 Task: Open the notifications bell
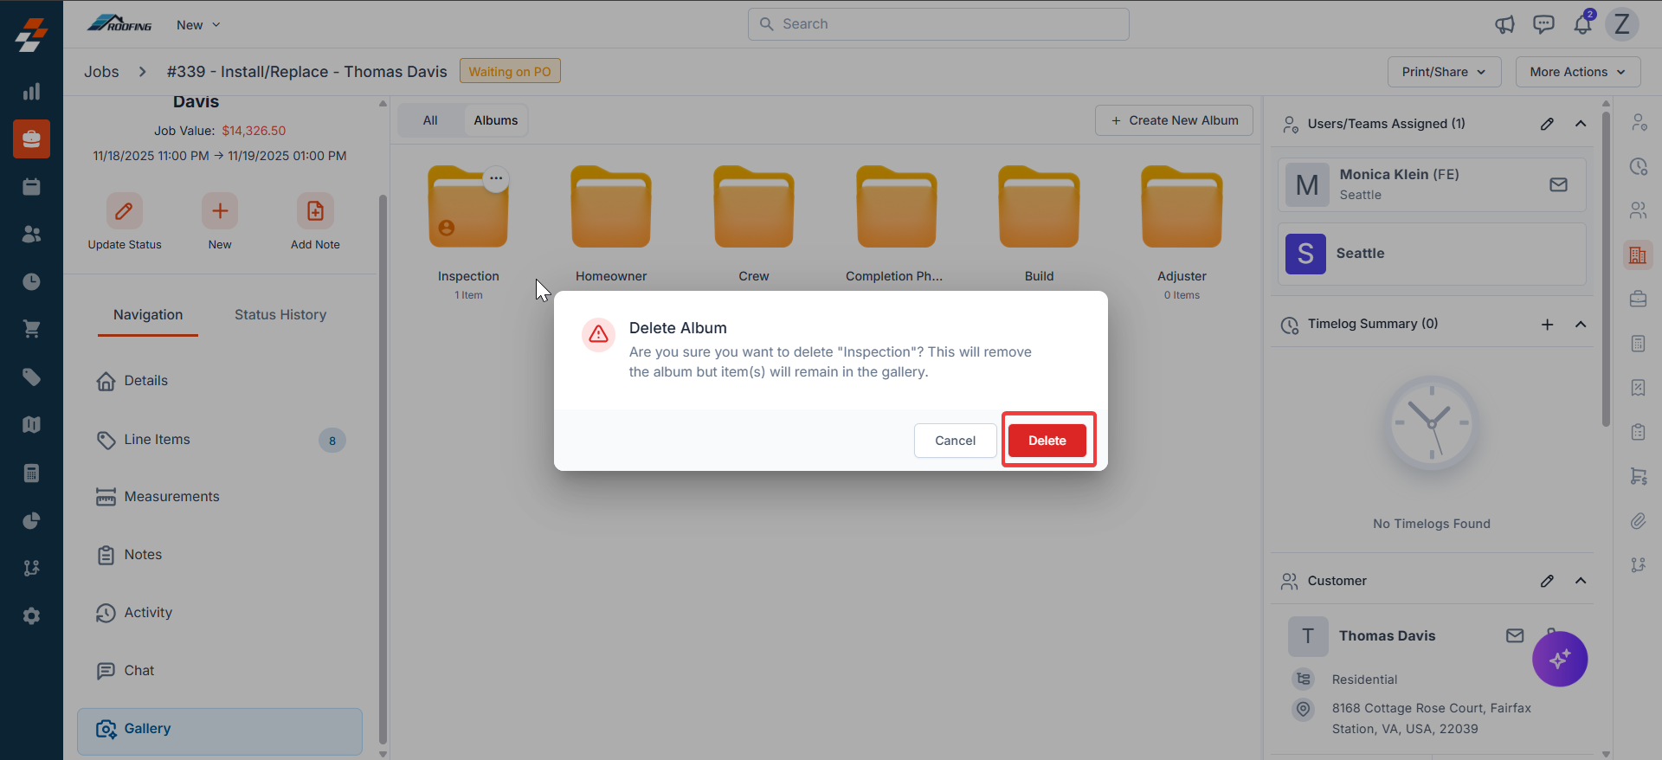click(x=1582, y=24)
